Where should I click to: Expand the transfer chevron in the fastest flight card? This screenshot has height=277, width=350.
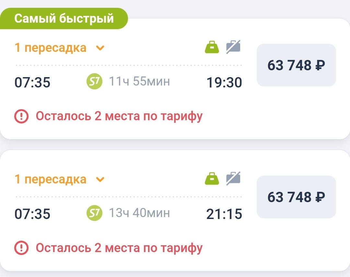[100, 48]
